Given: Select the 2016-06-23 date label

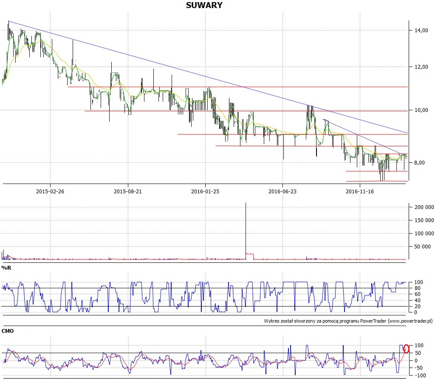Looking at the screenshot, I should click(282, 191).
